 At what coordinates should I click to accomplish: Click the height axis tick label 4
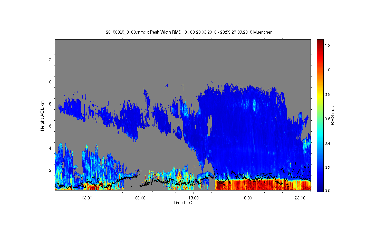point(51,148)
